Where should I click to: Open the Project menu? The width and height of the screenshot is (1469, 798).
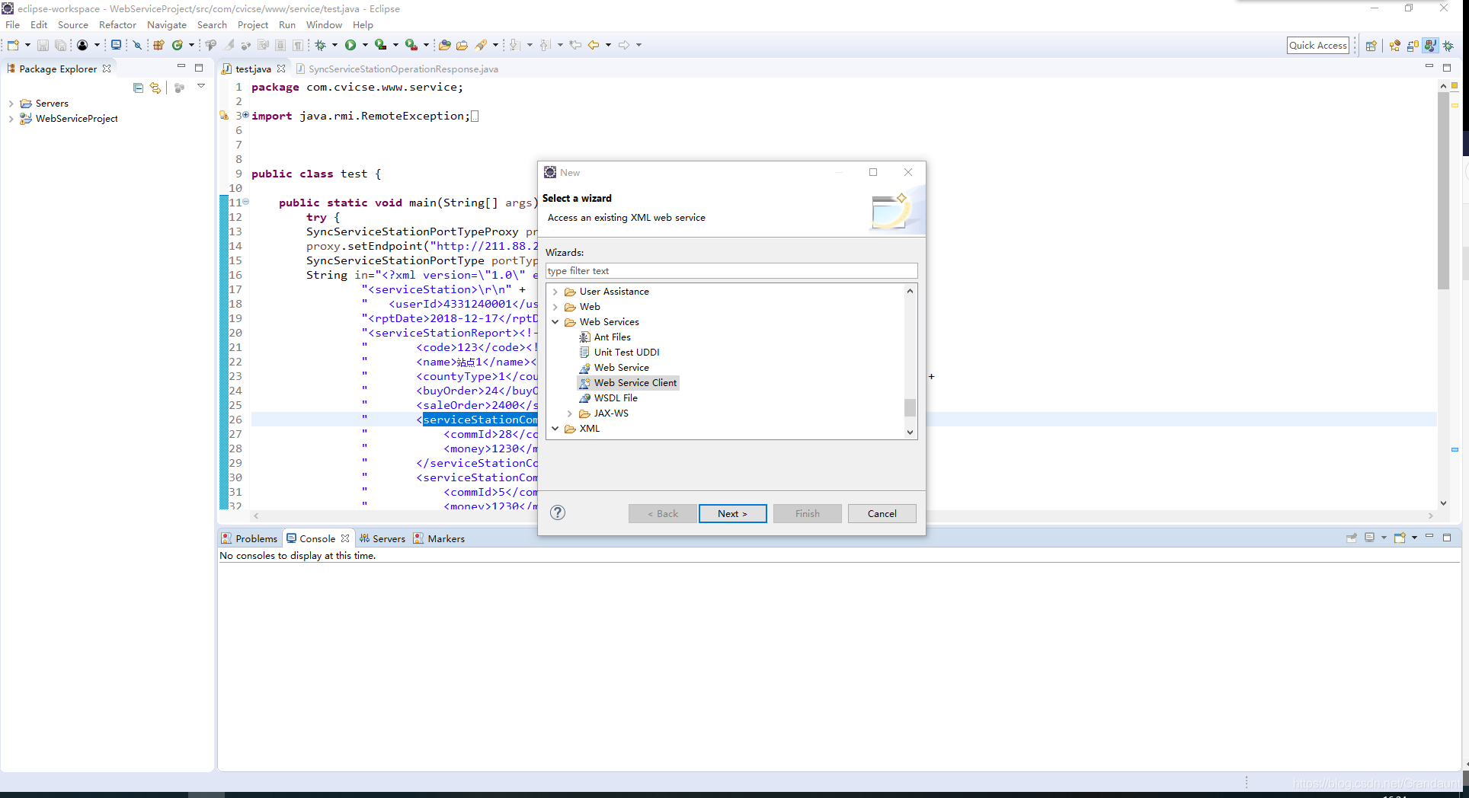tap(252, 24)
